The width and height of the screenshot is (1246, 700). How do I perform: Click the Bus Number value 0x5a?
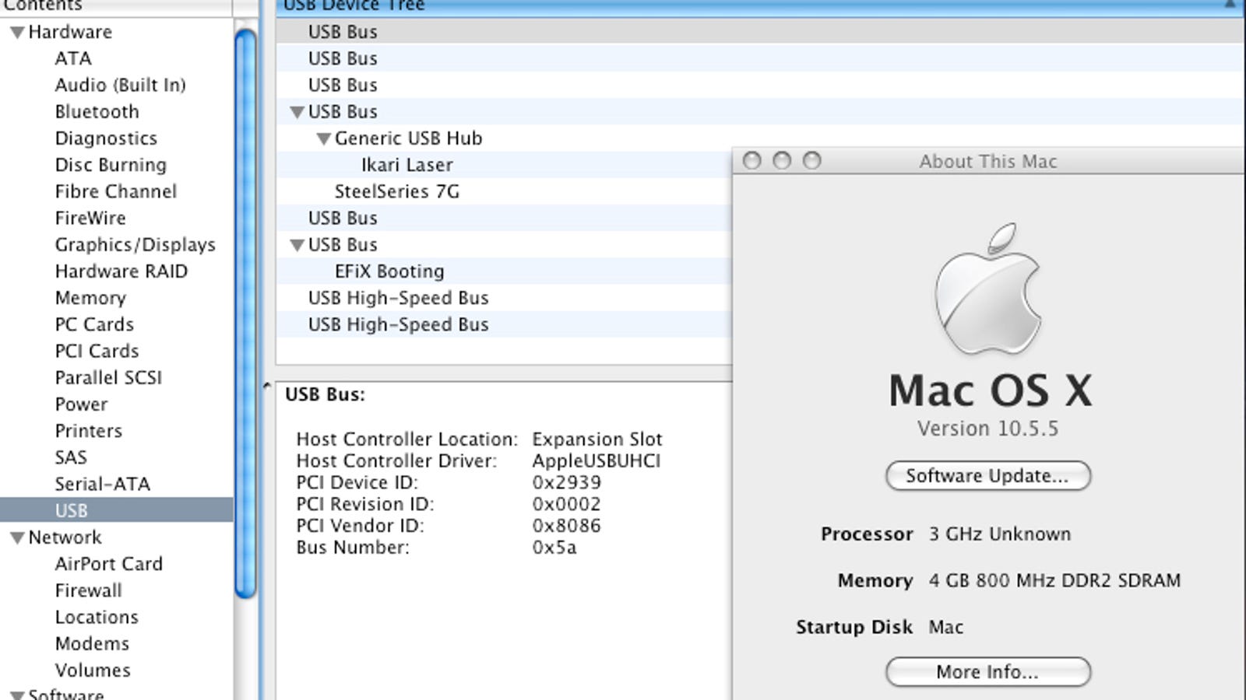coord(554,548)
